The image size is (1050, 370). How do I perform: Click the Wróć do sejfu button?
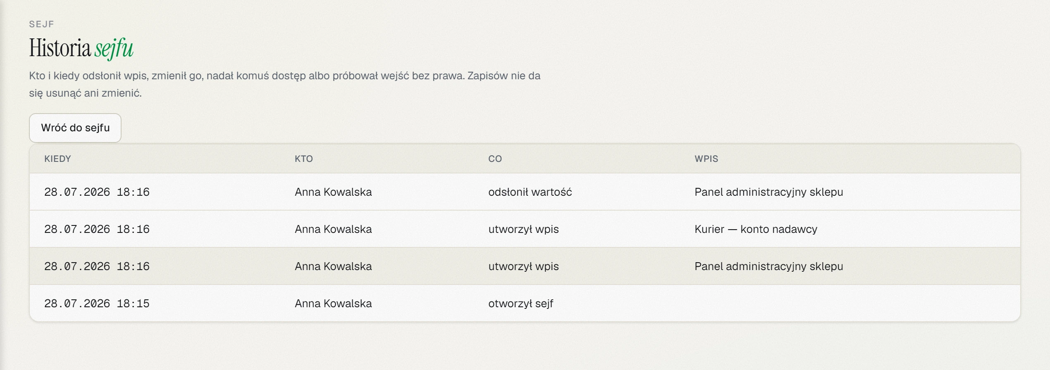tap(75, 128)
